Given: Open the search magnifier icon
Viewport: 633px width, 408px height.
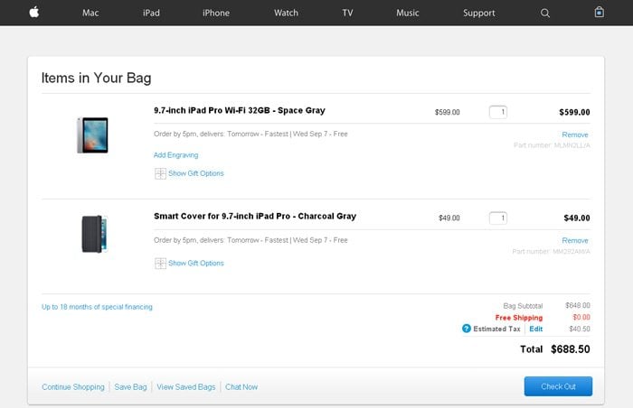Looking at the screenshot, I should coord(545,13).
